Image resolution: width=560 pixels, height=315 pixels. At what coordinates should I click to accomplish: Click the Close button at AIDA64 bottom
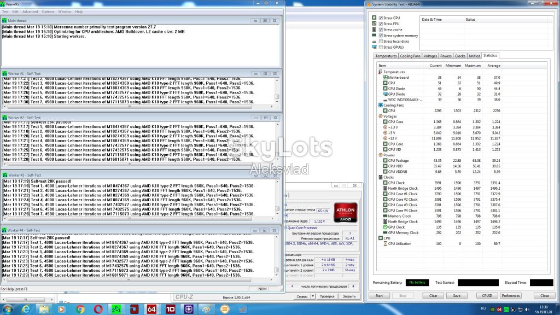[x=545, y=296]
